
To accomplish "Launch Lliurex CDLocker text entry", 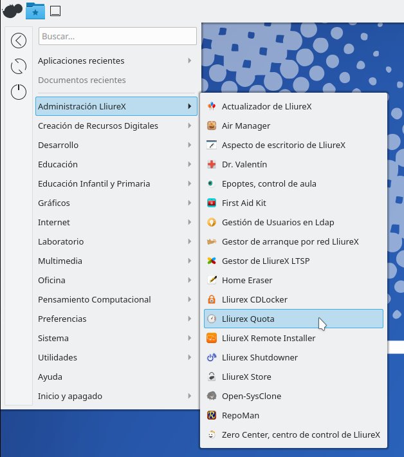I will click(255, 299).
